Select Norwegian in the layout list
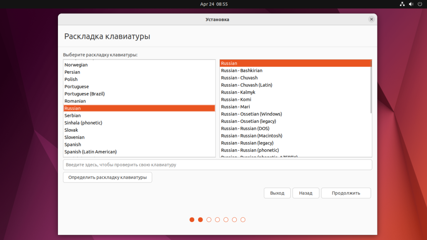This screenshot has height=240, width=427. (x=76, y=65)
